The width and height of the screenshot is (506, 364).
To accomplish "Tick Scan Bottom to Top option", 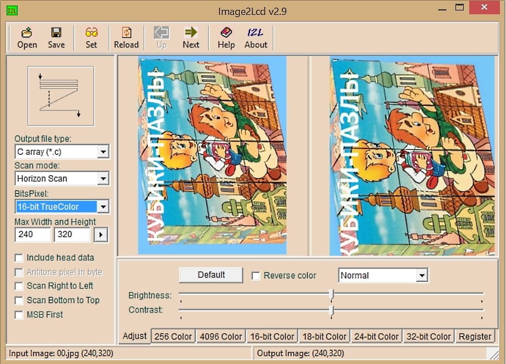I will [x=19, y=300].
